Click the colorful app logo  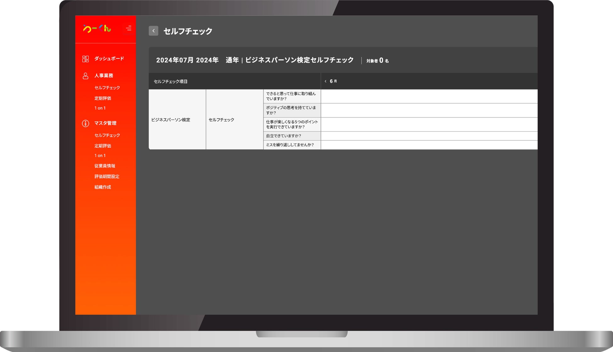click(x=97, y=29)
